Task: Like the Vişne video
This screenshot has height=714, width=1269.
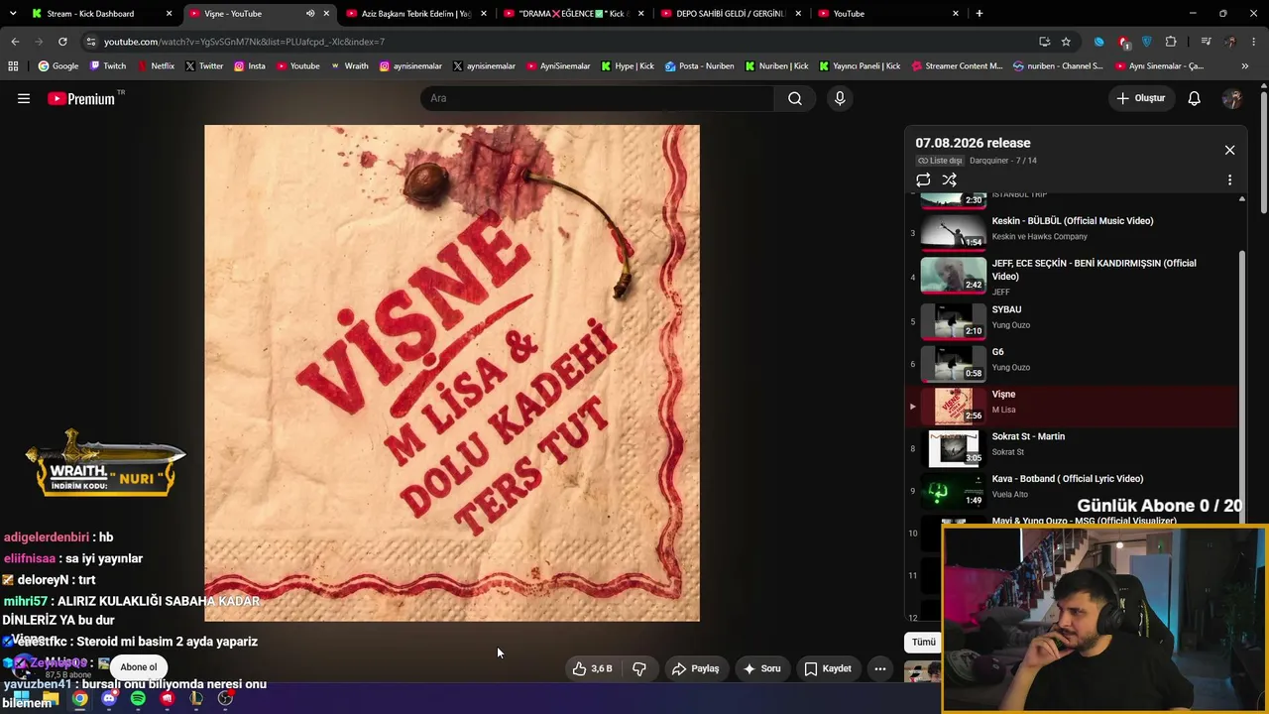Action: (592, 668)
